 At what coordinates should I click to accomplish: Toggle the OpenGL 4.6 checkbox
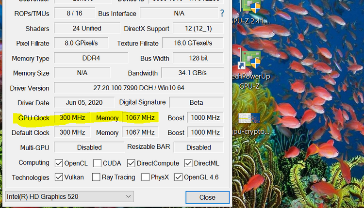coord(178,177)
